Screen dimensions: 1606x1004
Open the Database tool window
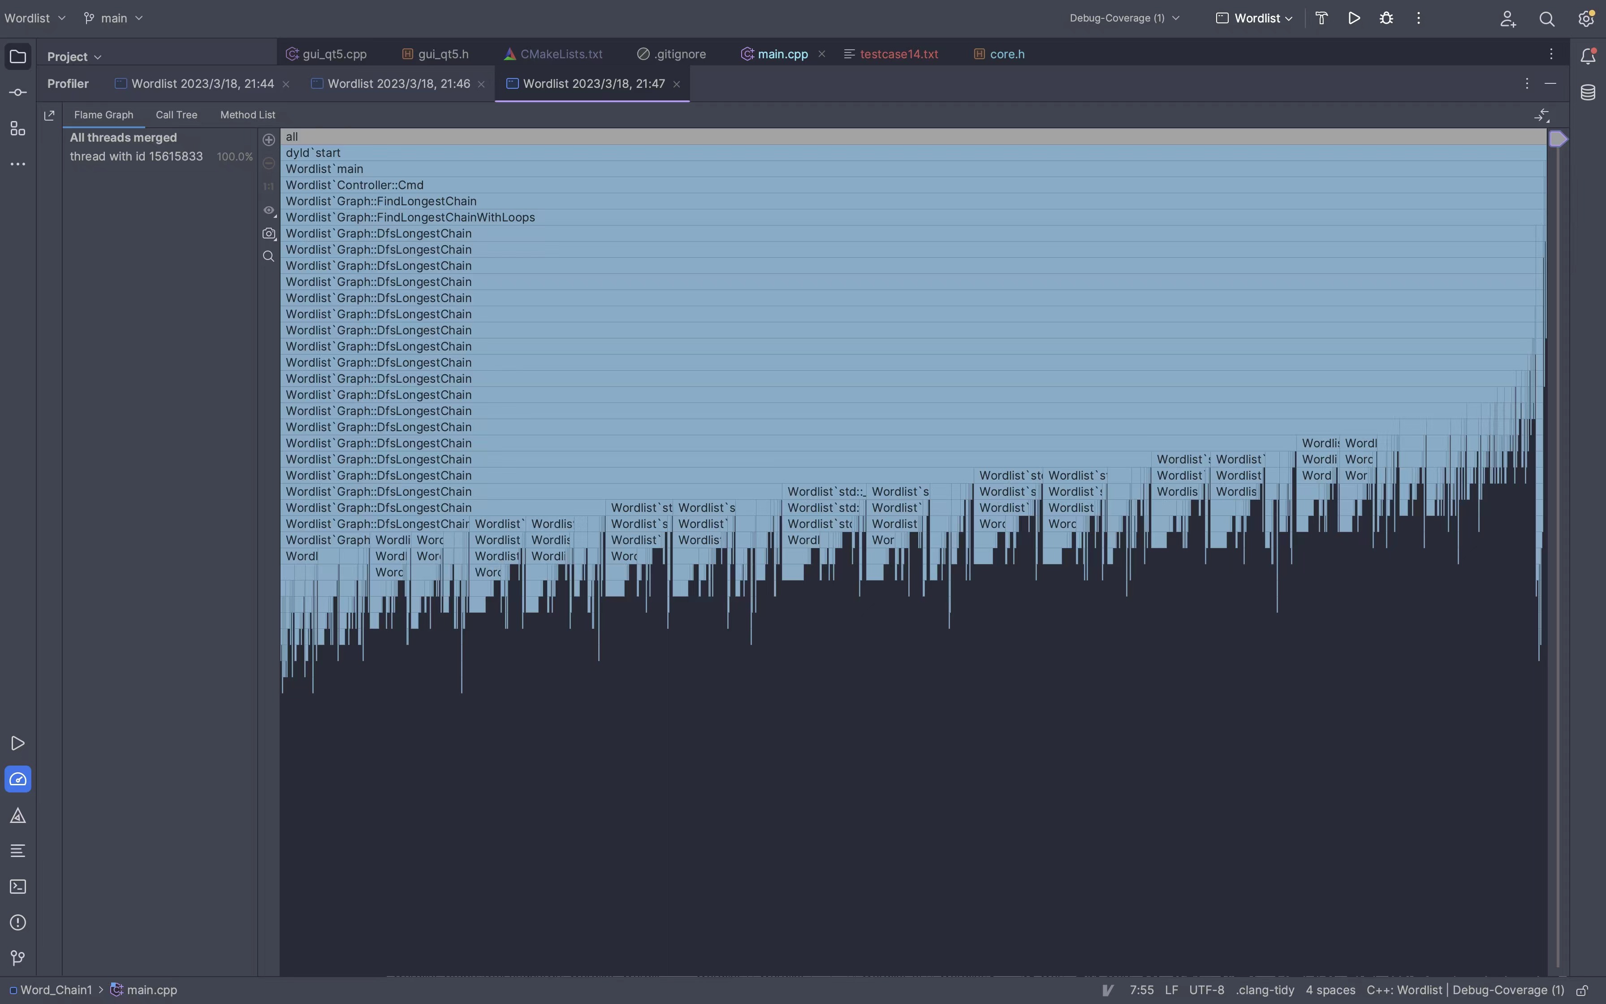coord(1588,92)
